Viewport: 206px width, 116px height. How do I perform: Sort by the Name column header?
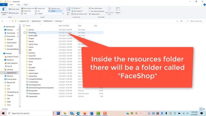point(28,26)
